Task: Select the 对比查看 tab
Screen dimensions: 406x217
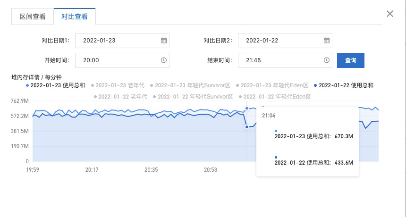Action: tap(75, 17)
